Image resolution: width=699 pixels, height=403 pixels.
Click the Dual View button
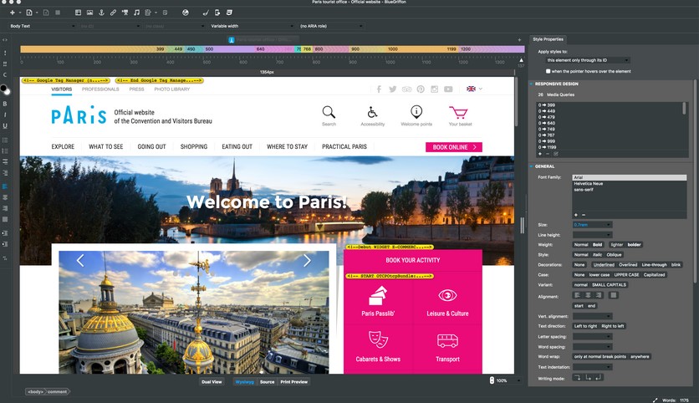pos(212,382)
